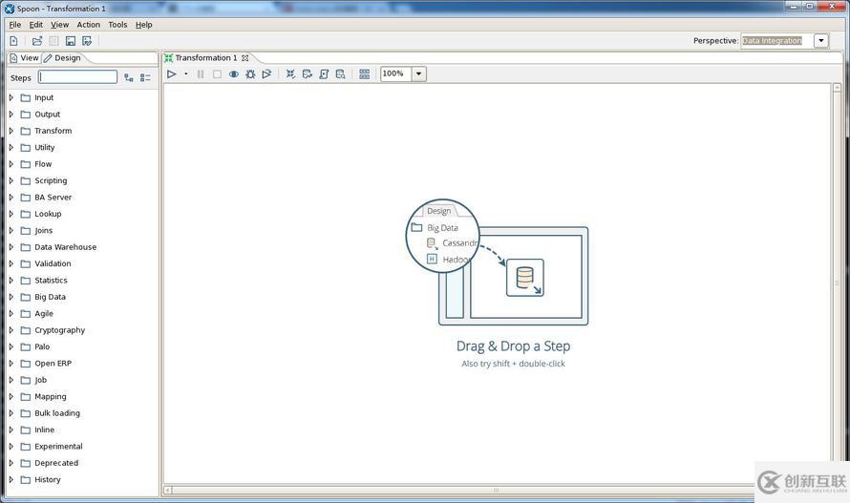This screenshot has width=850, height=503.
Task: Open the Help menu
Action: click(x=143, y=25)
